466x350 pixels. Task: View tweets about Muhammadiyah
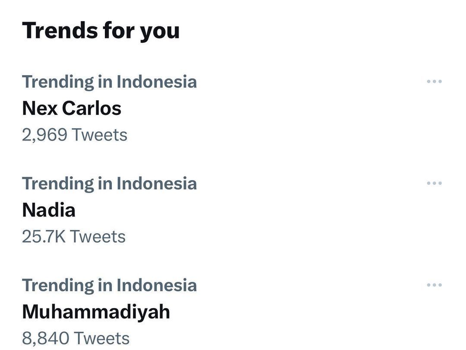tap(96, 312)
